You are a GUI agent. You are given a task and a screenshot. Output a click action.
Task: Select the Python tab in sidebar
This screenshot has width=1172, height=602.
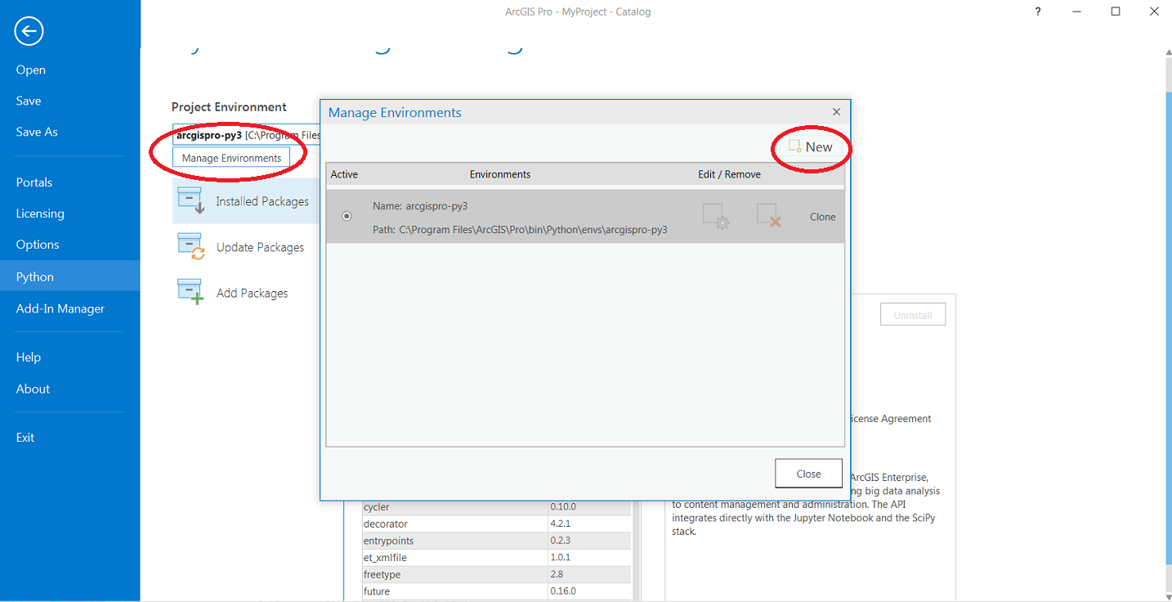(x=69, y=276)
